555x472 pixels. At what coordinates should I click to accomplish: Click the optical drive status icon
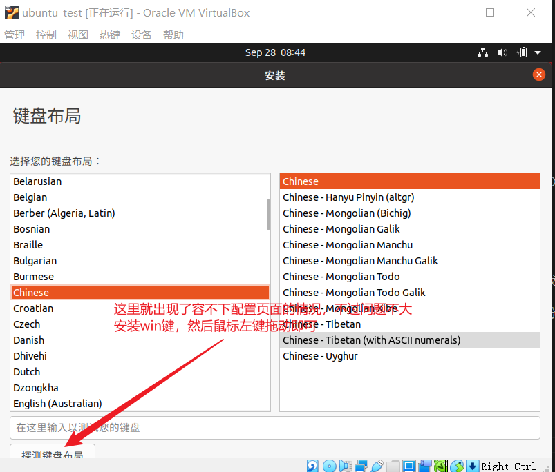coord(329,466)
